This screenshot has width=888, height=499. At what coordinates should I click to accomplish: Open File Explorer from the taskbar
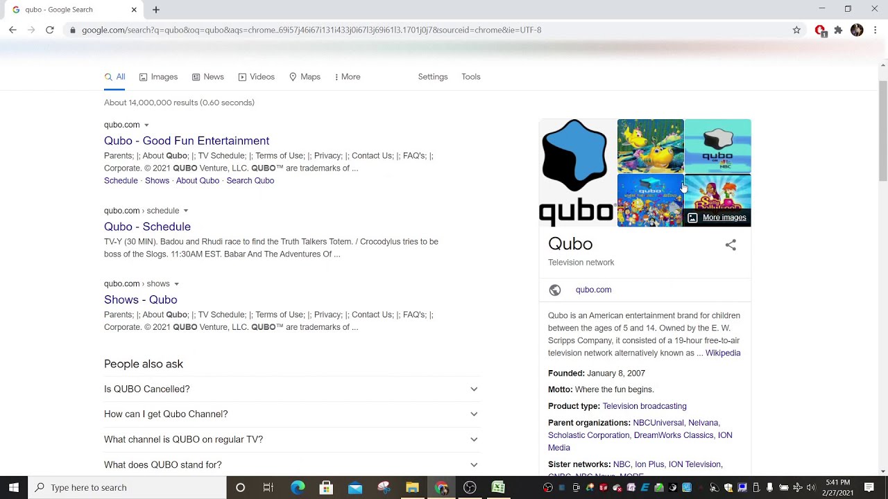[412, 487]
